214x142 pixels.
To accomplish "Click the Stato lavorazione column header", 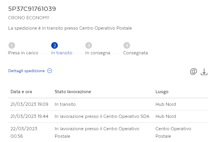I will pyautogui.click(x=73, y=92).
